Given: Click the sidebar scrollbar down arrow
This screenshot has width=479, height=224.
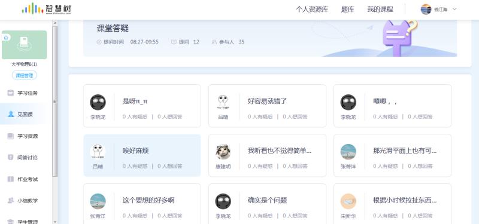Looking at the screenshot, I should [55, 222].
